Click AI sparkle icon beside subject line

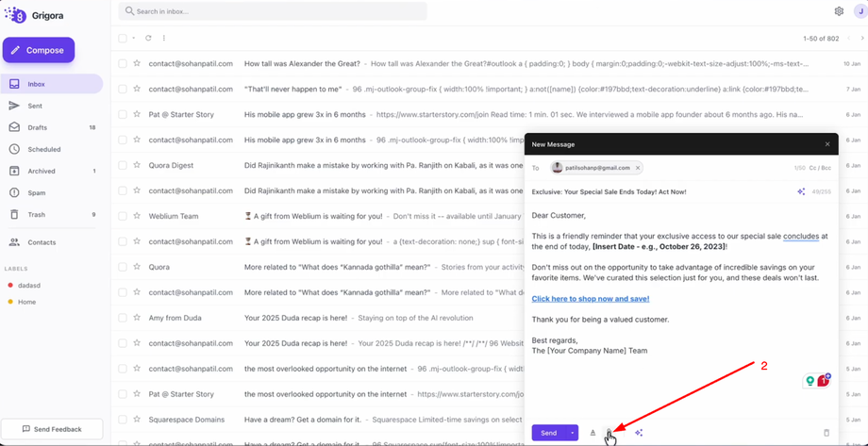point(801,191)
